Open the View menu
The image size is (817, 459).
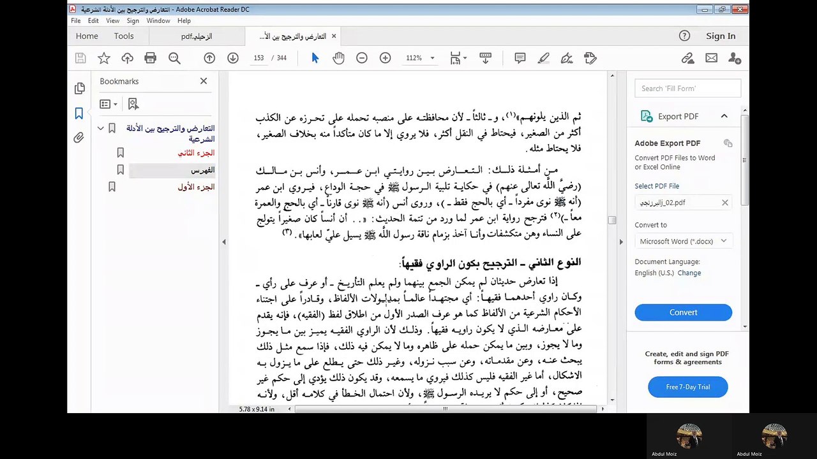pos(112,21)
